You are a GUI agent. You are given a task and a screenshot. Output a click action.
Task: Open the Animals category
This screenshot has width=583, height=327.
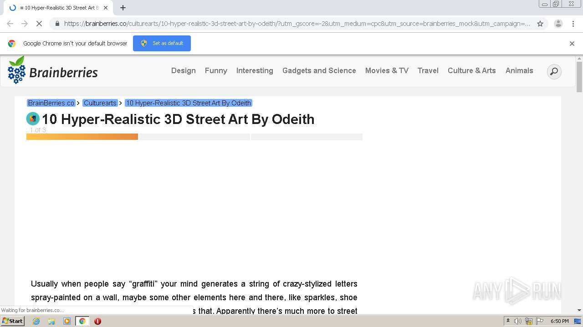tap(519, 70)
